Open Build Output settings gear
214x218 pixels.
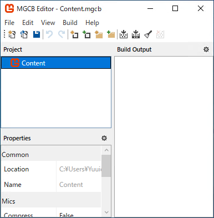pyautogui.click(x=206, y=49)
